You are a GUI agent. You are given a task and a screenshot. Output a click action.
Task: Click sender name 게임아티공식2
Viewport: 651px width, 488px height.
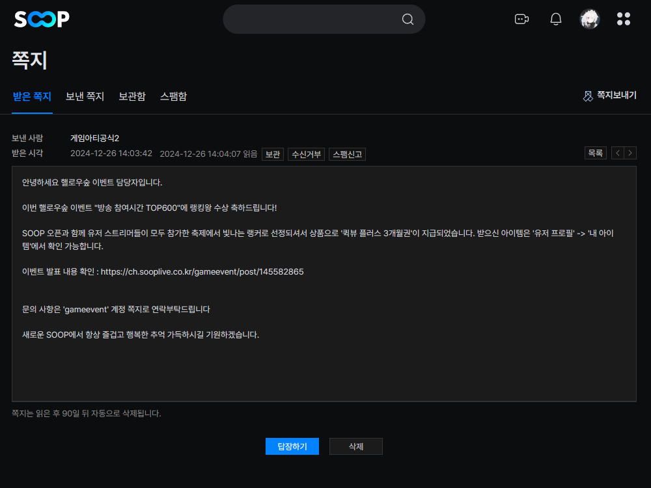[94, 138]
